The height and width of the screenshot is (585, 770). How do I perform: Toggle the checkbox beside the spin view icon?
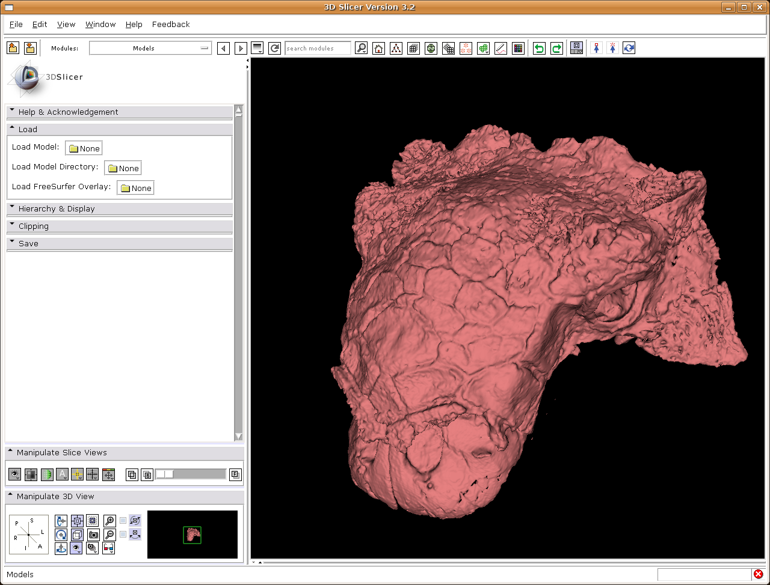tap(123, 521)
